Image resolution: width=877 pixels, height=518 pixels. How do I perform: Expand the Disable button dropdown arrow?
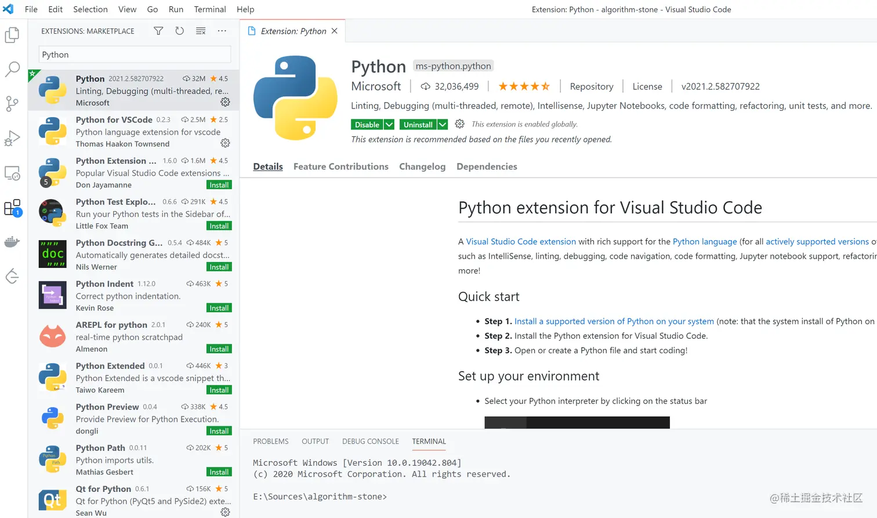pyautogui.click(x=389, y=125)
